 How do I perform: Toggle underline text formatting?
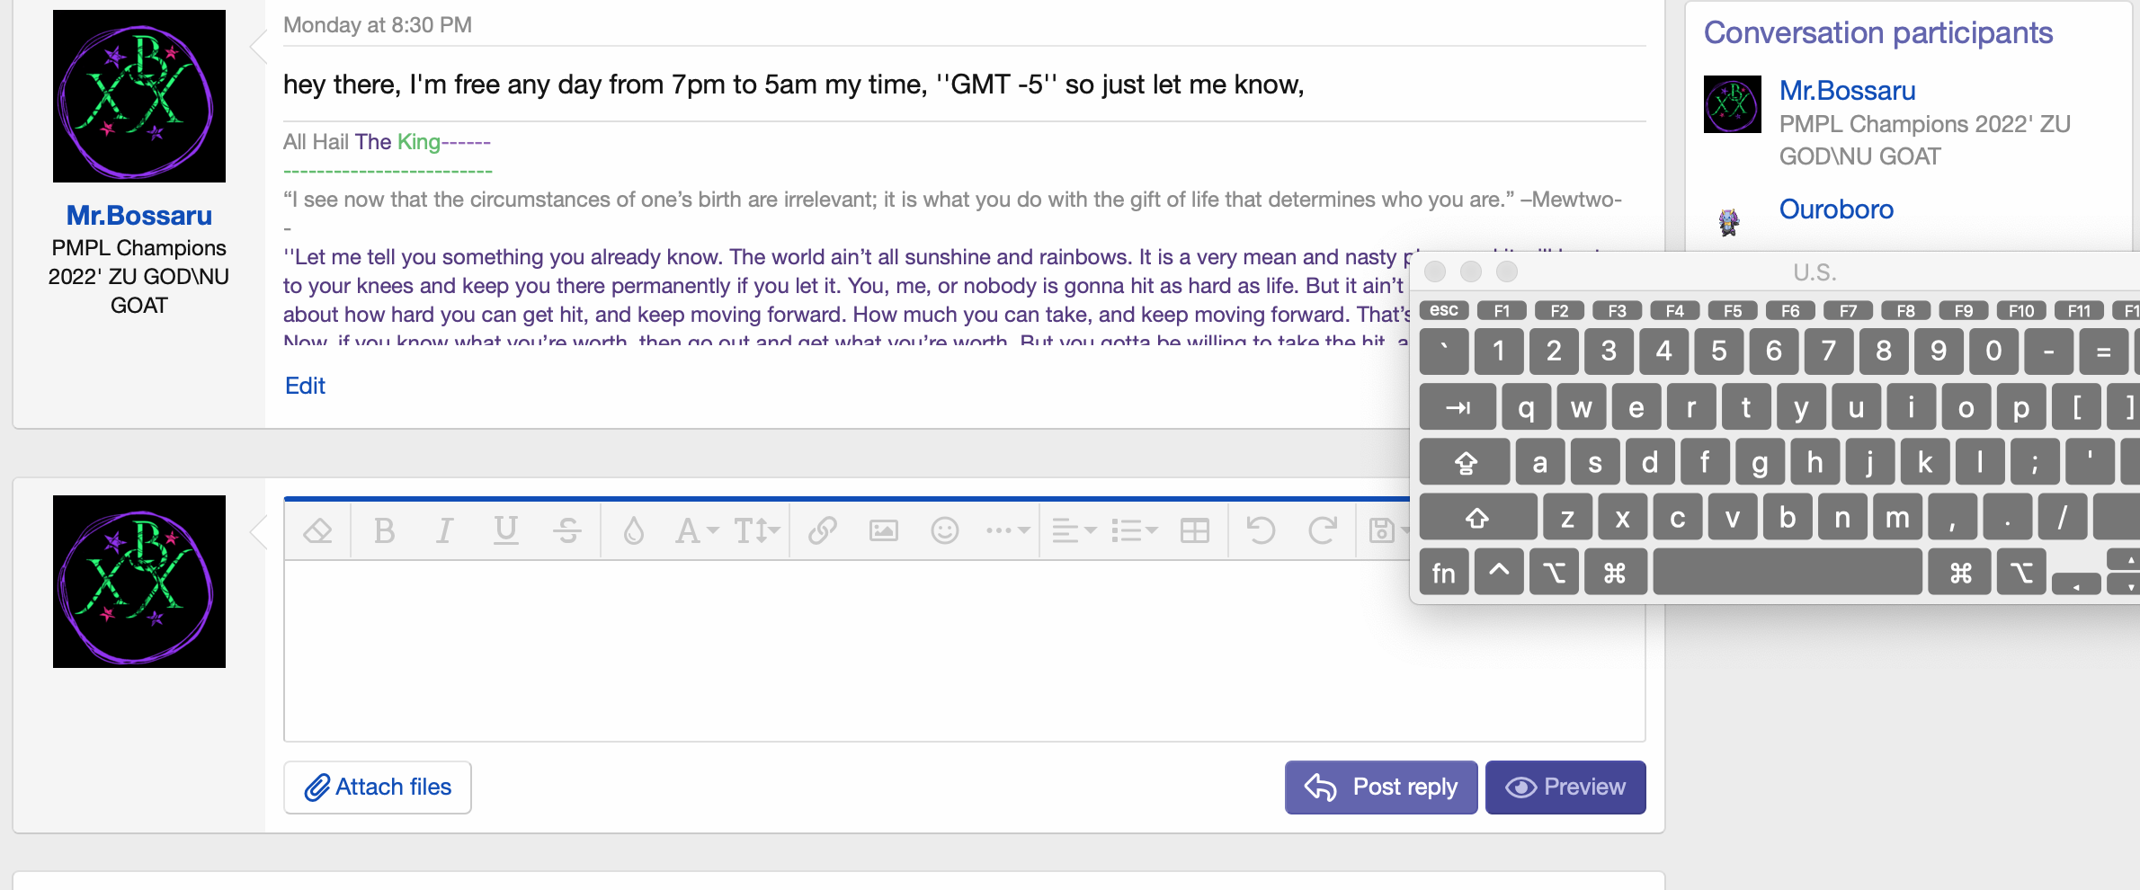[x=505, y=530]
